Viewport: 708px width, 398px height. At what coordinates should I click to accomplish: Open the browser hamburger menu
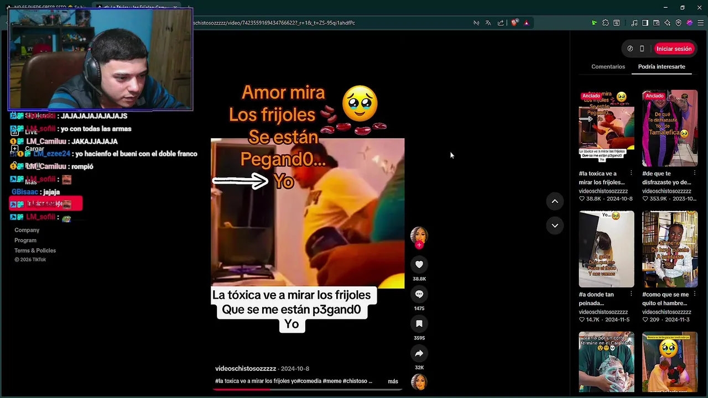[701, 23]
